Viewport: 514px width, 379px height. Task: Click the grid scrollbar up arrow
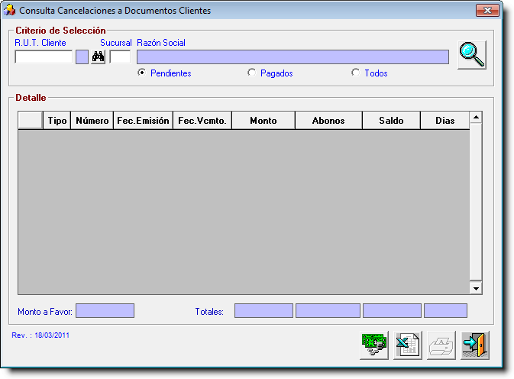tap(476, 118)
